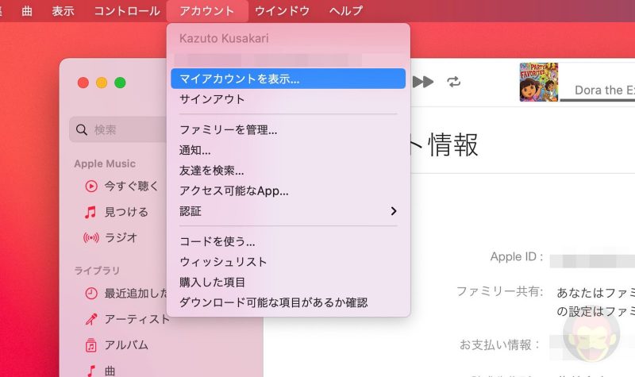Open the ウインドウ menu in menu bar
Image resolution: width=635 pixels, height=377 pixels.
[282, 11]
